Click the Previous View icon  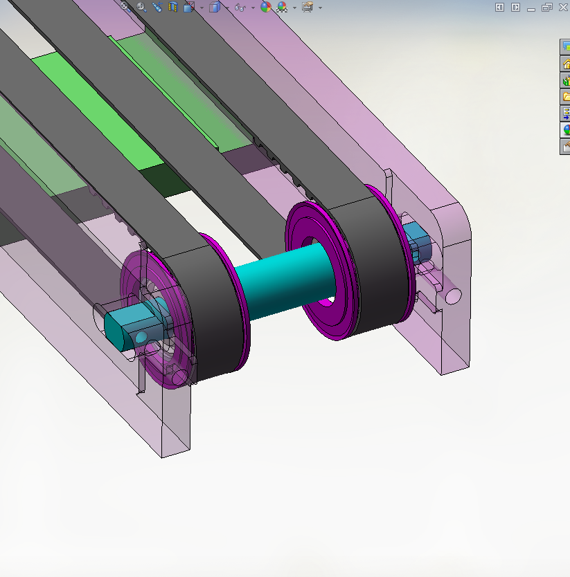(x=157, y=7)
